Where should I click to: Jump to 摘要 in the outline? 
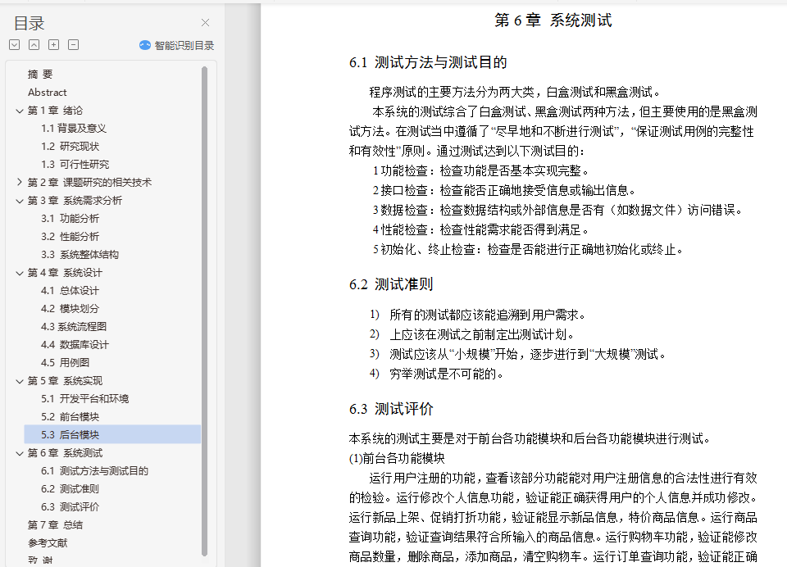point(40,75)
